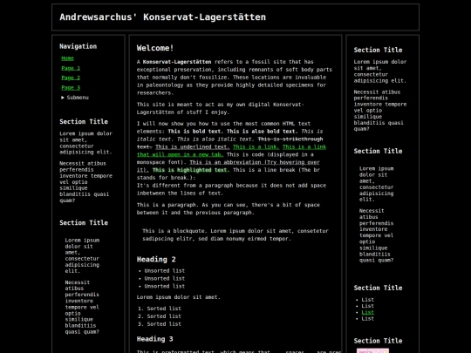Viewport: 471px width, 353px height.
Task: Click 'Lorem ipsum dolor sit amet.' under Heading 2
Action: tap(179, 297)
